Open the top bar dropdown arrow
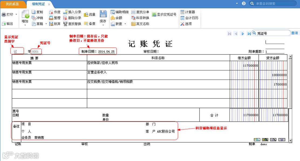 pyautogui.click(x=237, y=4)
